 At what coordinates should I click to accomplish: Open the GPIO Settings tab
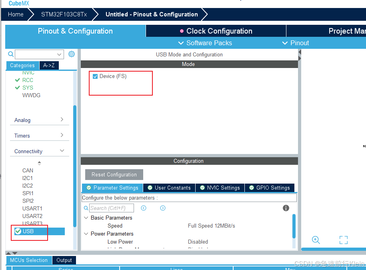coord(270,188)
